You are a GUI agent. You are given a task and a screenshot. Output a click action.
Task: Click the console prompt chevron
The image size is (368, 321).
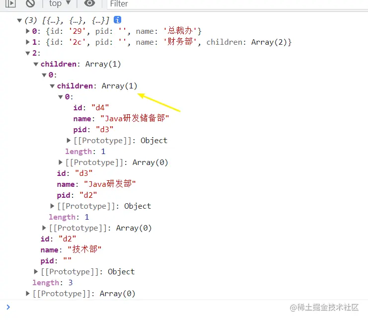coord(8,307)
